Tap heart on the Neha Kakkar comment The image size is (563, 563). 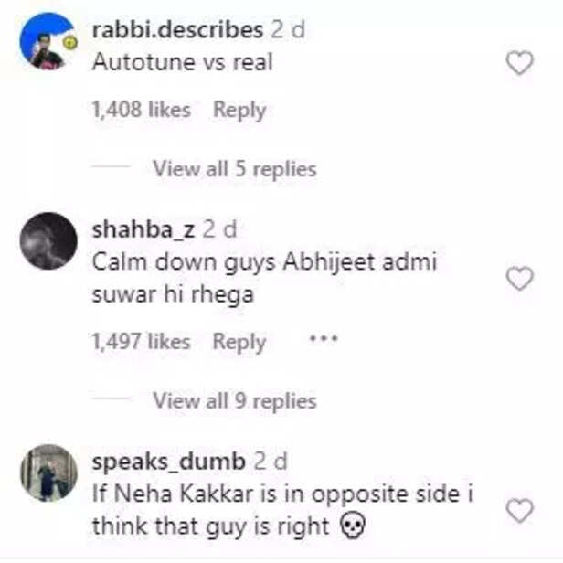coord(519,510)
